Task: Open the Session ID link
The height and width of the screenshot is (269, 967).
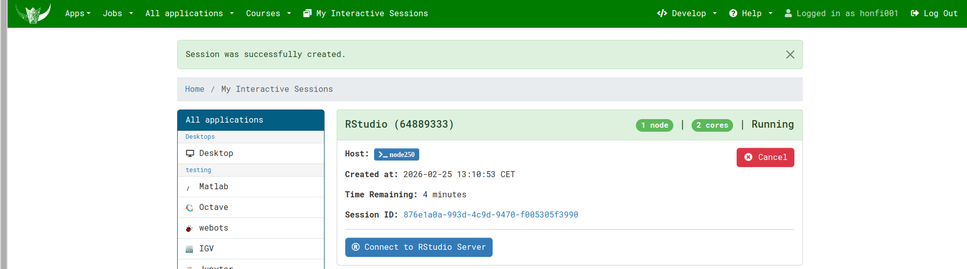Action: coord(491,215)
